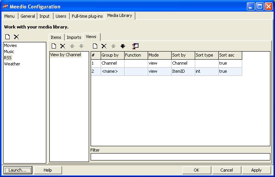
Task: Select the Movies library
Action: (x=10, y=45)
